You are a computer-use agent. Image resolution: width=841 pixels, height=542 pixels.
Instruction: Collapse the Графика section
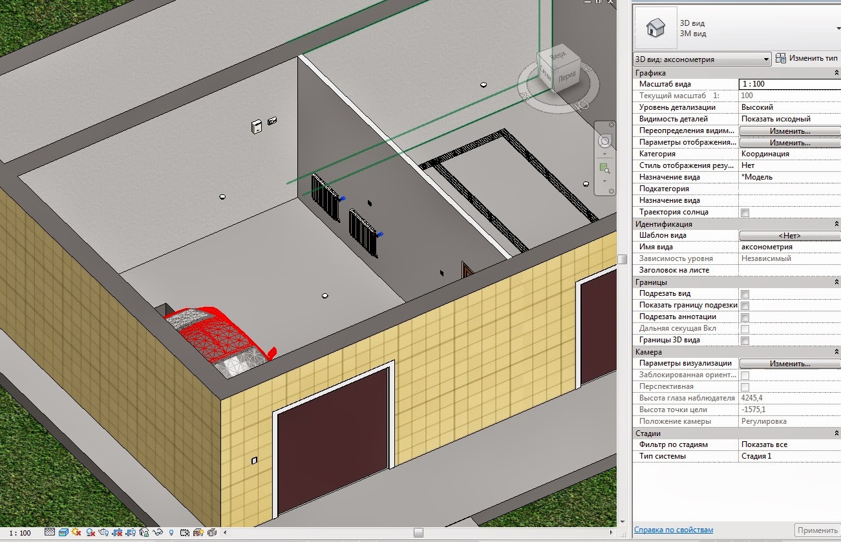pos(836,73)
